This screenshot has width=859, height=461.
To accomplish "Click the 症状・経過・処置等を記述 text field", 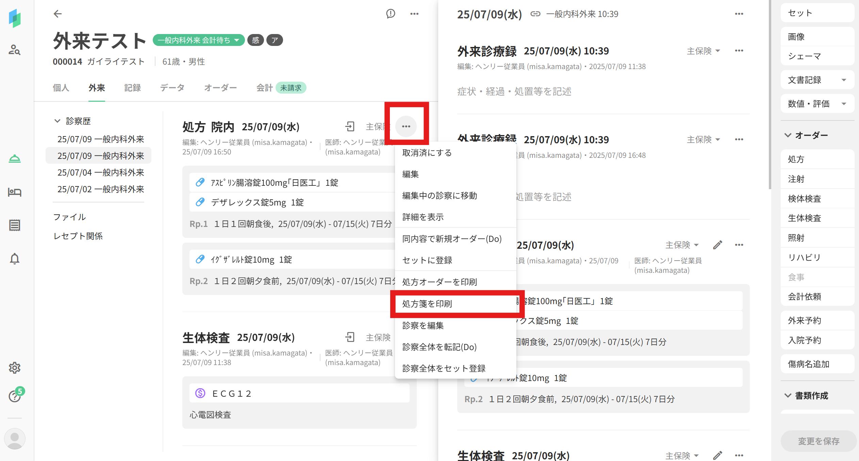I will 514,92.
